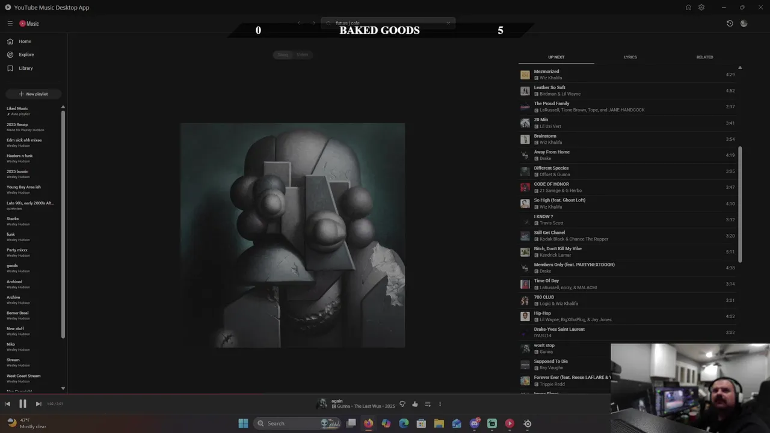
Task: Open Firefox from the taskbar
Action: (368, 423)
